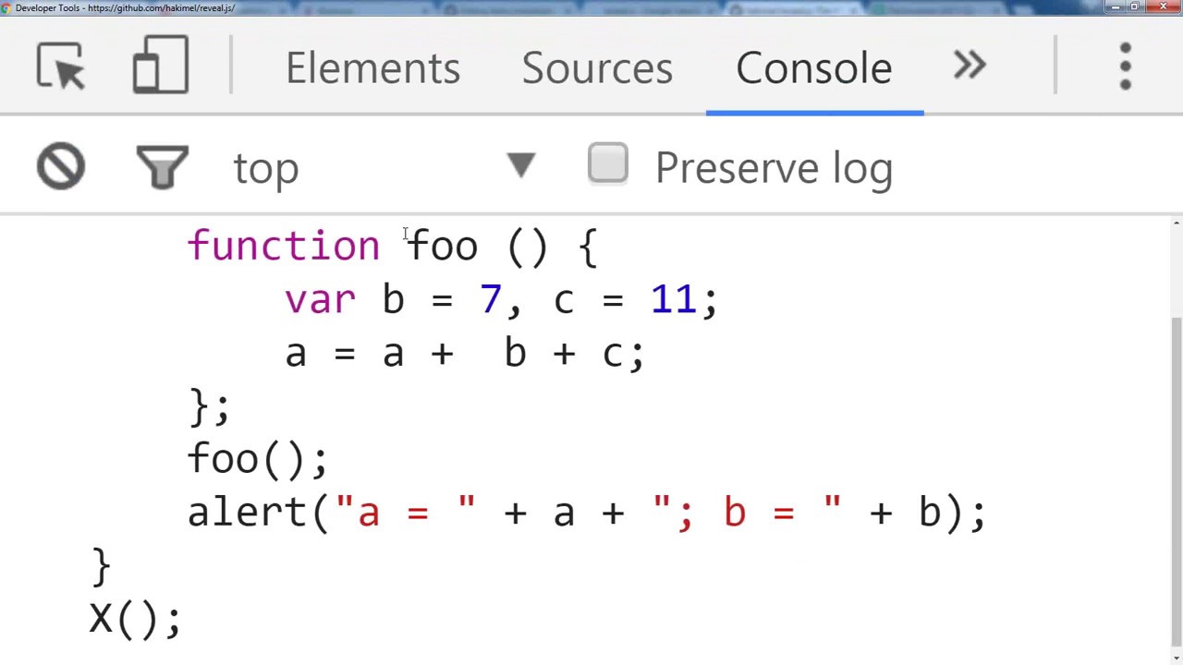Maximize the Developer Tools window
1183x665 pixels.
1135,7
